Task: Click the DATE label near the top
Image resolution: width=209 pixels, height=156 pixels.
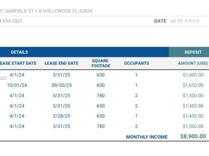Action: point(160,21)
